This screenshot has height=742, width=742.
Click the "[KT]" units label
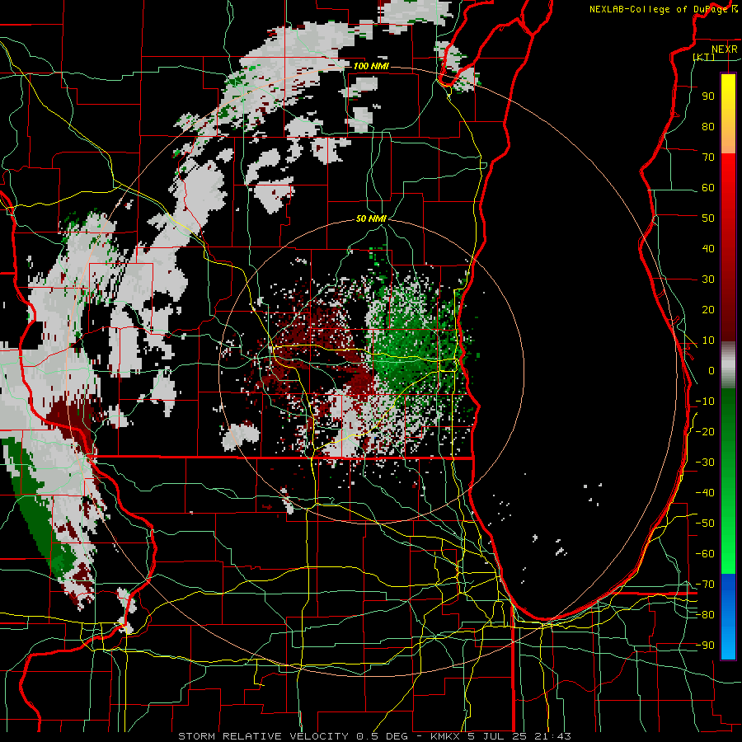click(x=704, y=57)
